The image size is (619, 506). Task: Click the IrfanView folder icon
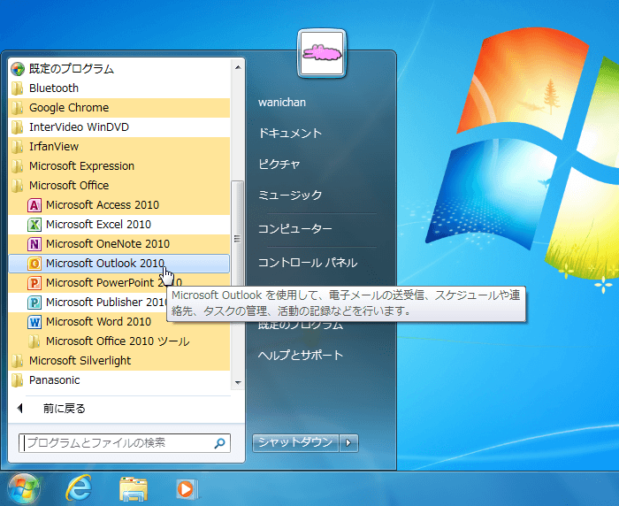[x=18, y=147]
